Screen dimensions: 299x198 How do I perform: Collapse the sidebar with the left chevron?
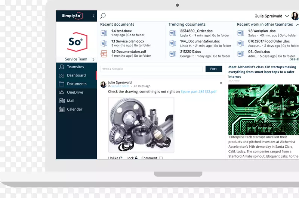93,16
